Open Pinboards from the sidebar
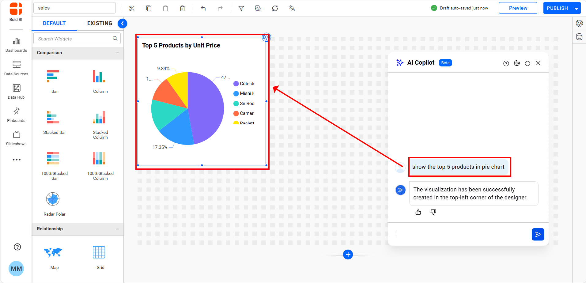The height and width of the screenshot is (283, 586). (16, 114)
